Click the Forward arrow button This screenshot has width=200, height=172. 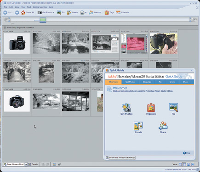pos(17,12)
